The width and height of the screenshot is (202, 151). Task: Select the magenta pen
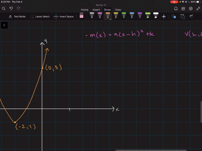[100, 16]
